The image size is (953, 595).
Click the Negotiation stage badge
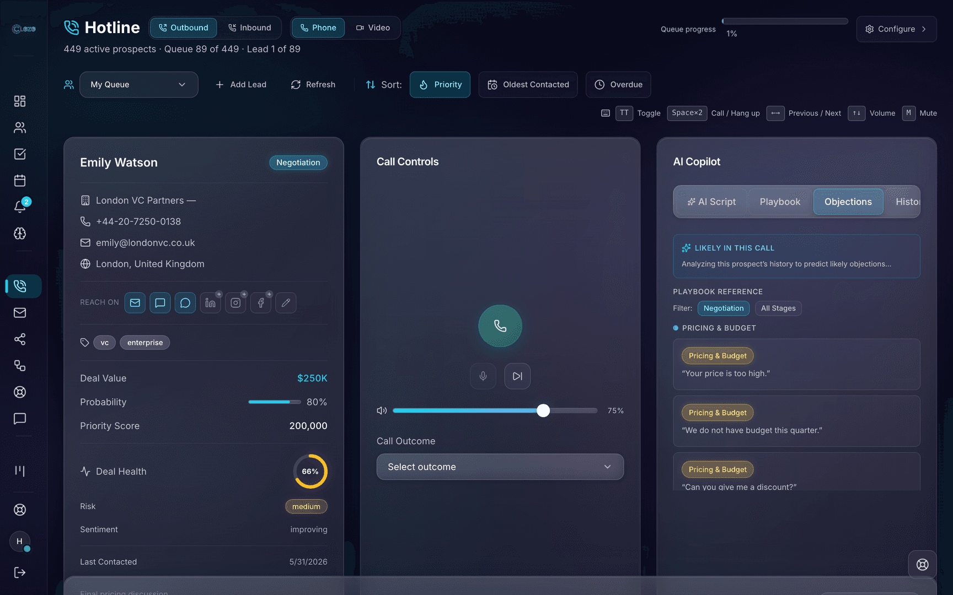pyautogui.click(x=298, y=163)
